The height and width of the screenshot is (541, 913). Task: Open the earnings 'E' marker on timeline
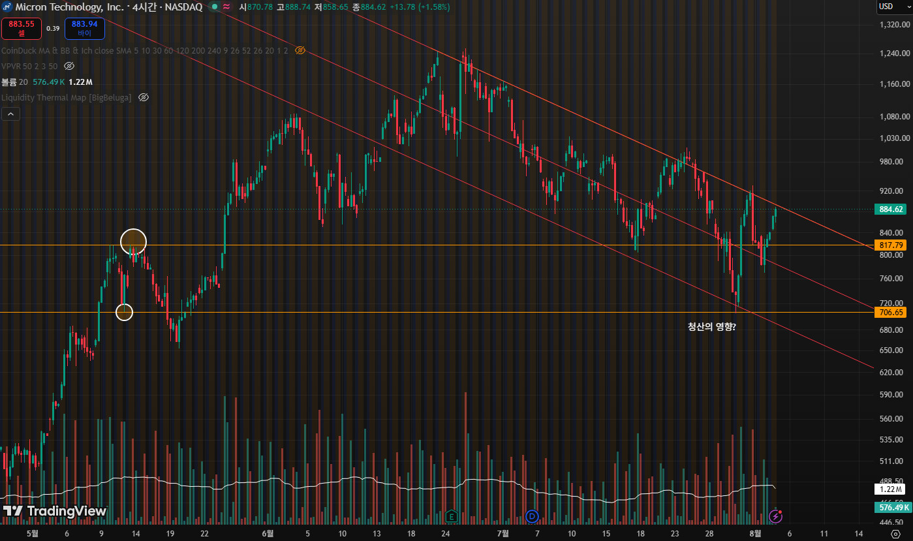click(451, 516)
